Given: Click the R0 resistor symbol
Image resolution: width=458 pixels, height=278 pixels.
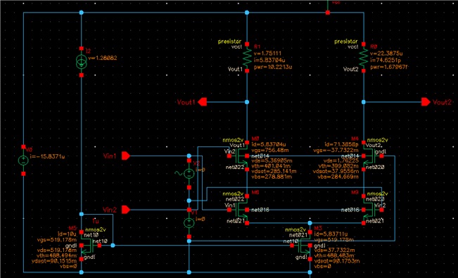Looking at the screenshot, I should [x=364, y=57].
